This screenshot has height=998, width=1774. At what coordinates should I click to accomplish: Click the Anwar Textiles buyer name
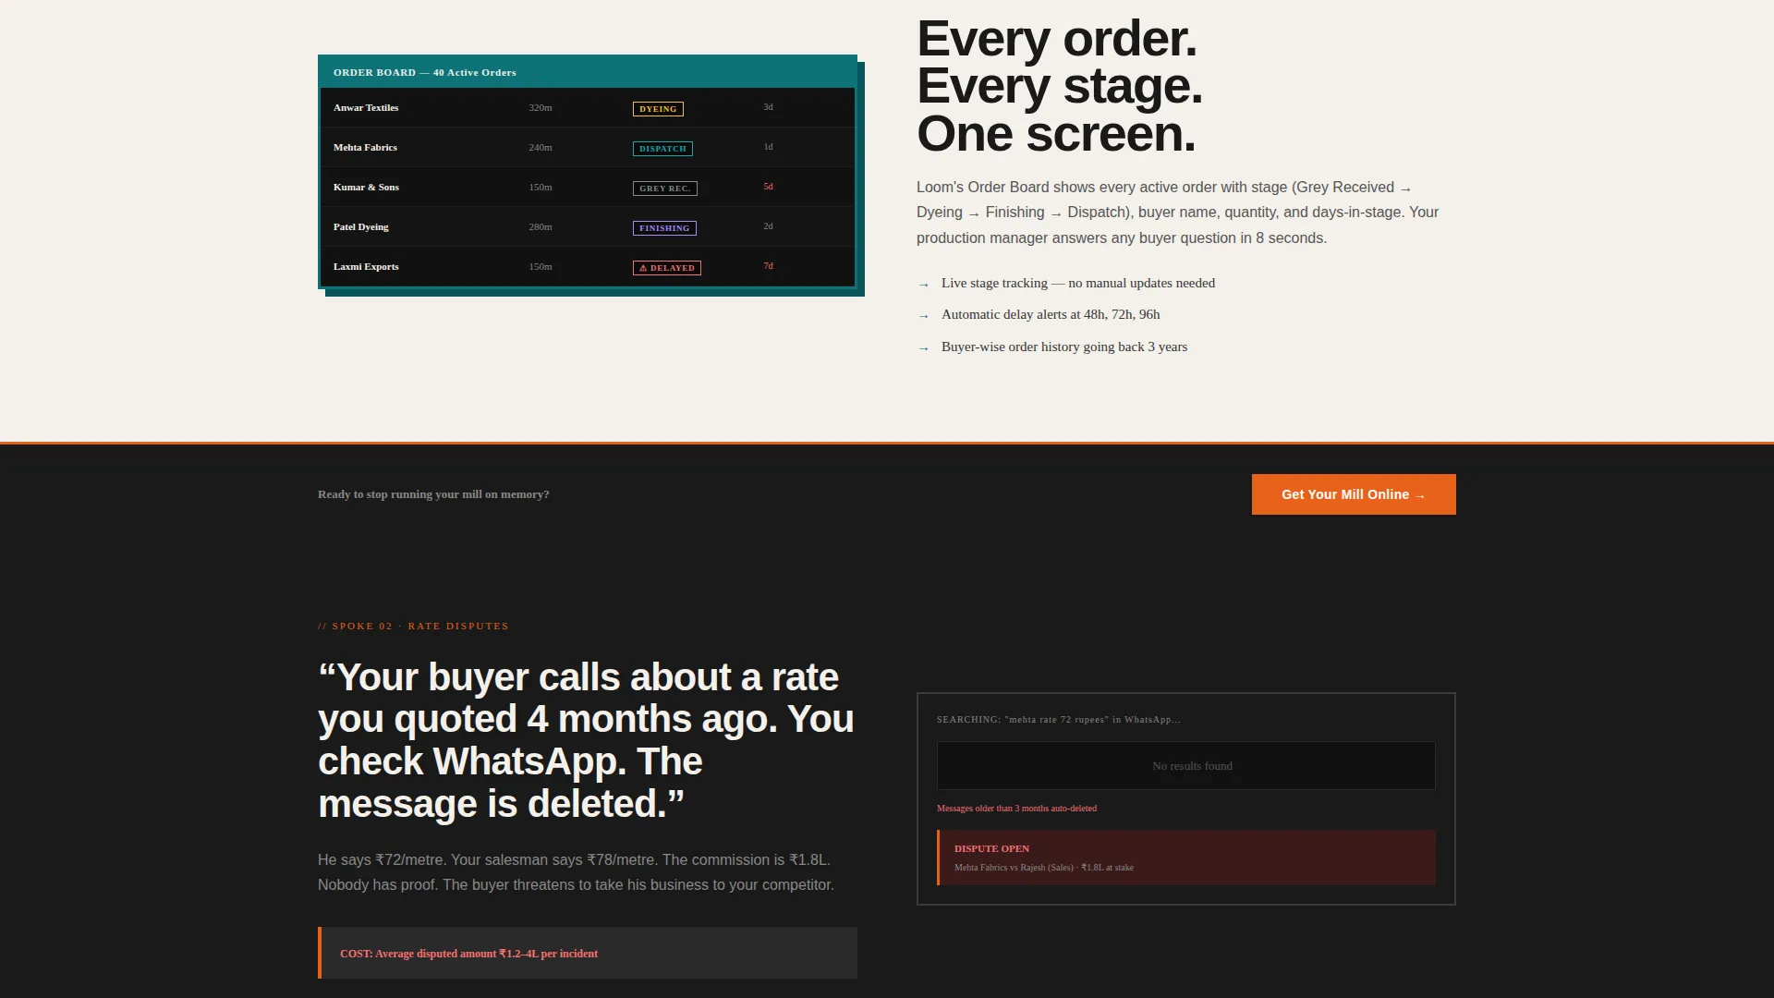[x=366, y=107]
